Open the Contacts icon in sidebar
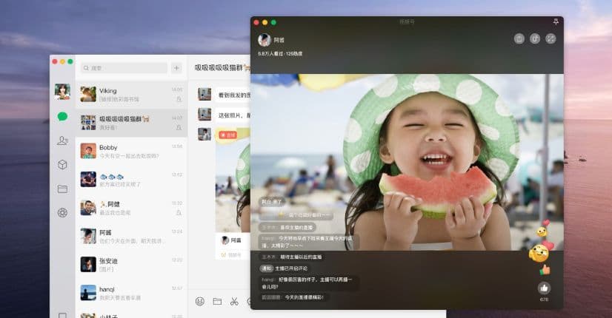612x318 pixels. point(62,141)
